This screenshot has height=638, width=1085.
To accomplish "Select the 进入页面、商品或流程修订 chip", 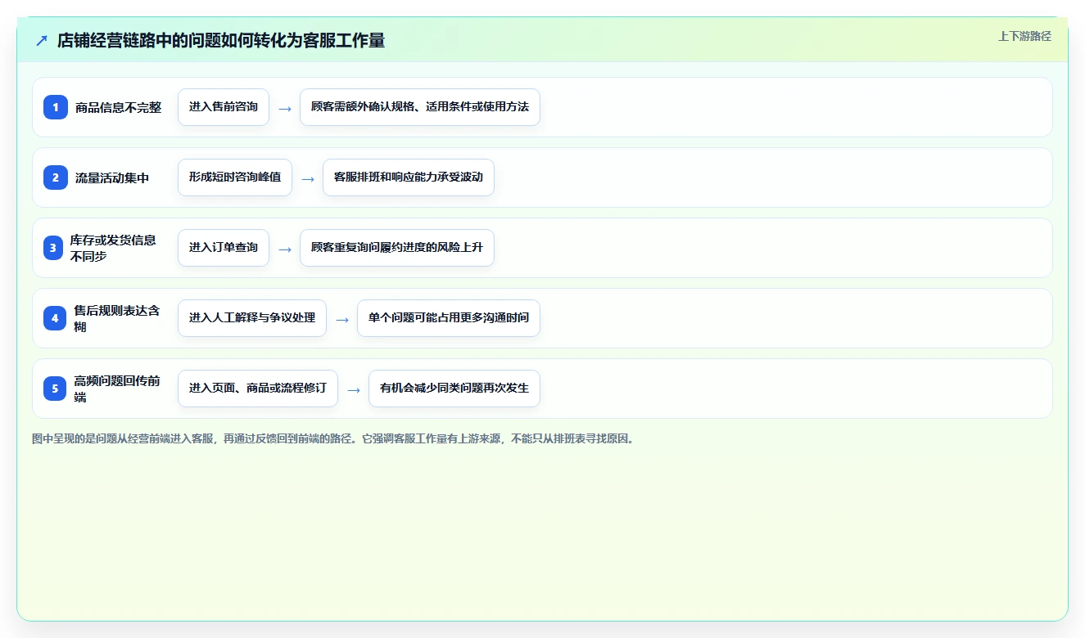I will pyautogui.click(x=258, y=389).
